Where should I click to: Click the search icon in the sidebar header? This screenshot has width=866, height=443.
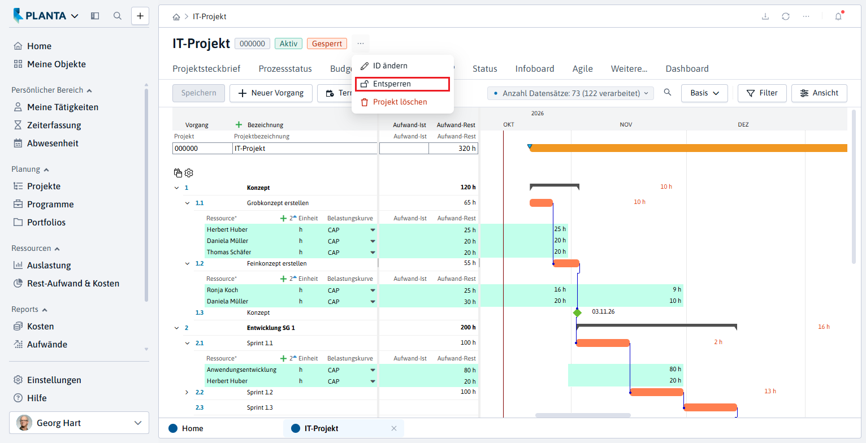tap(118, 16)
